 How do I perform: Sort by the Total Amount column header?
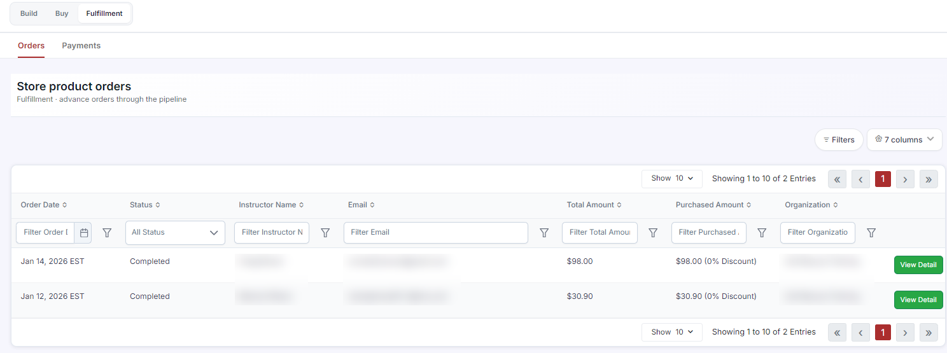point(594,205)
